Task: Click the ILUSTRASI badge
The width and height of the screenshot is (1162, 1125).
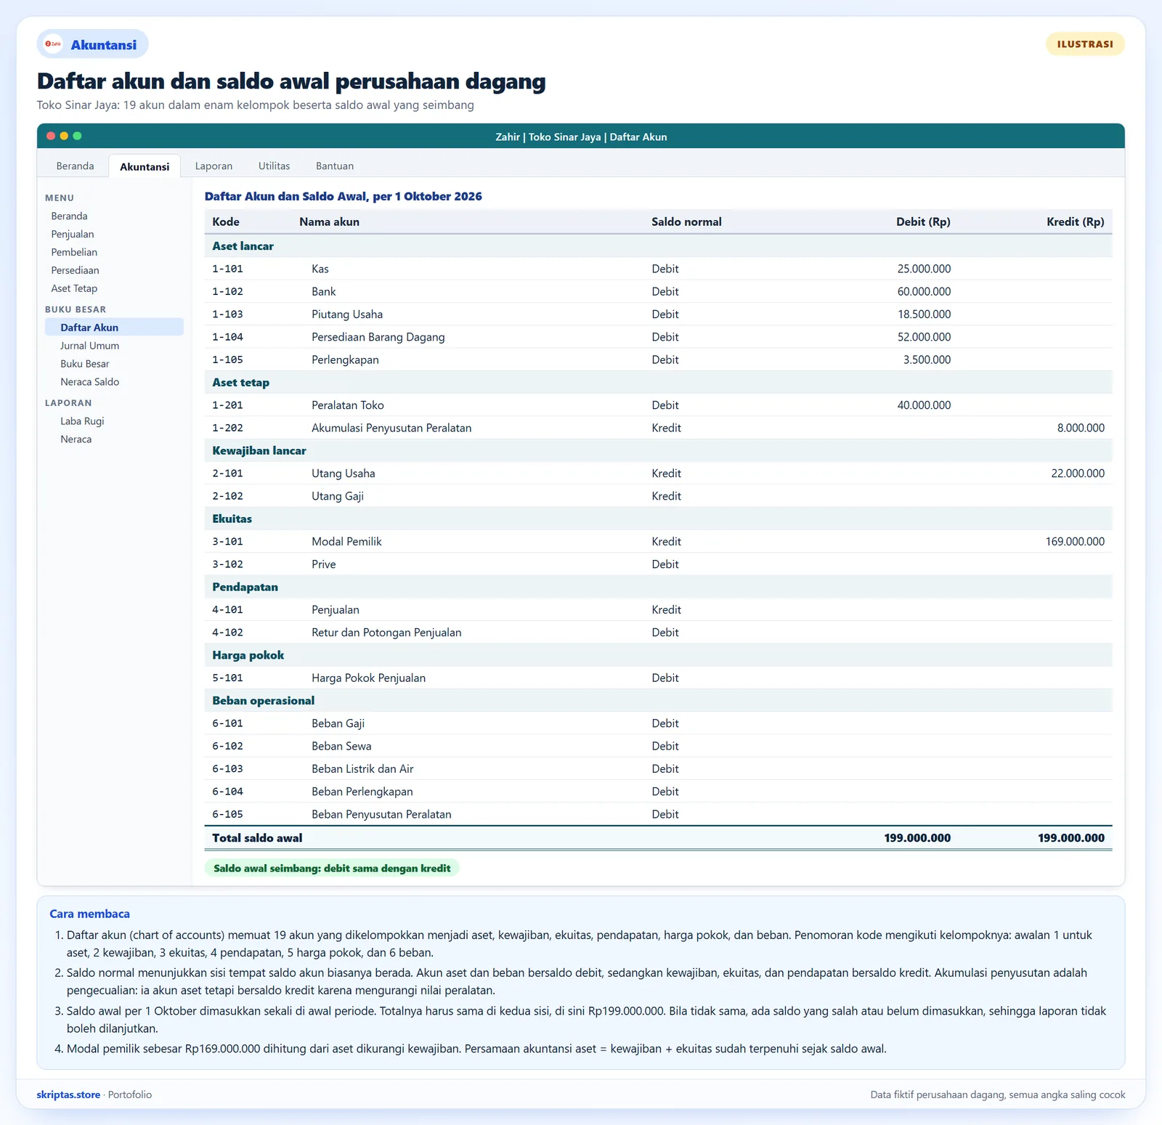Action: [x=1085, y=44]
